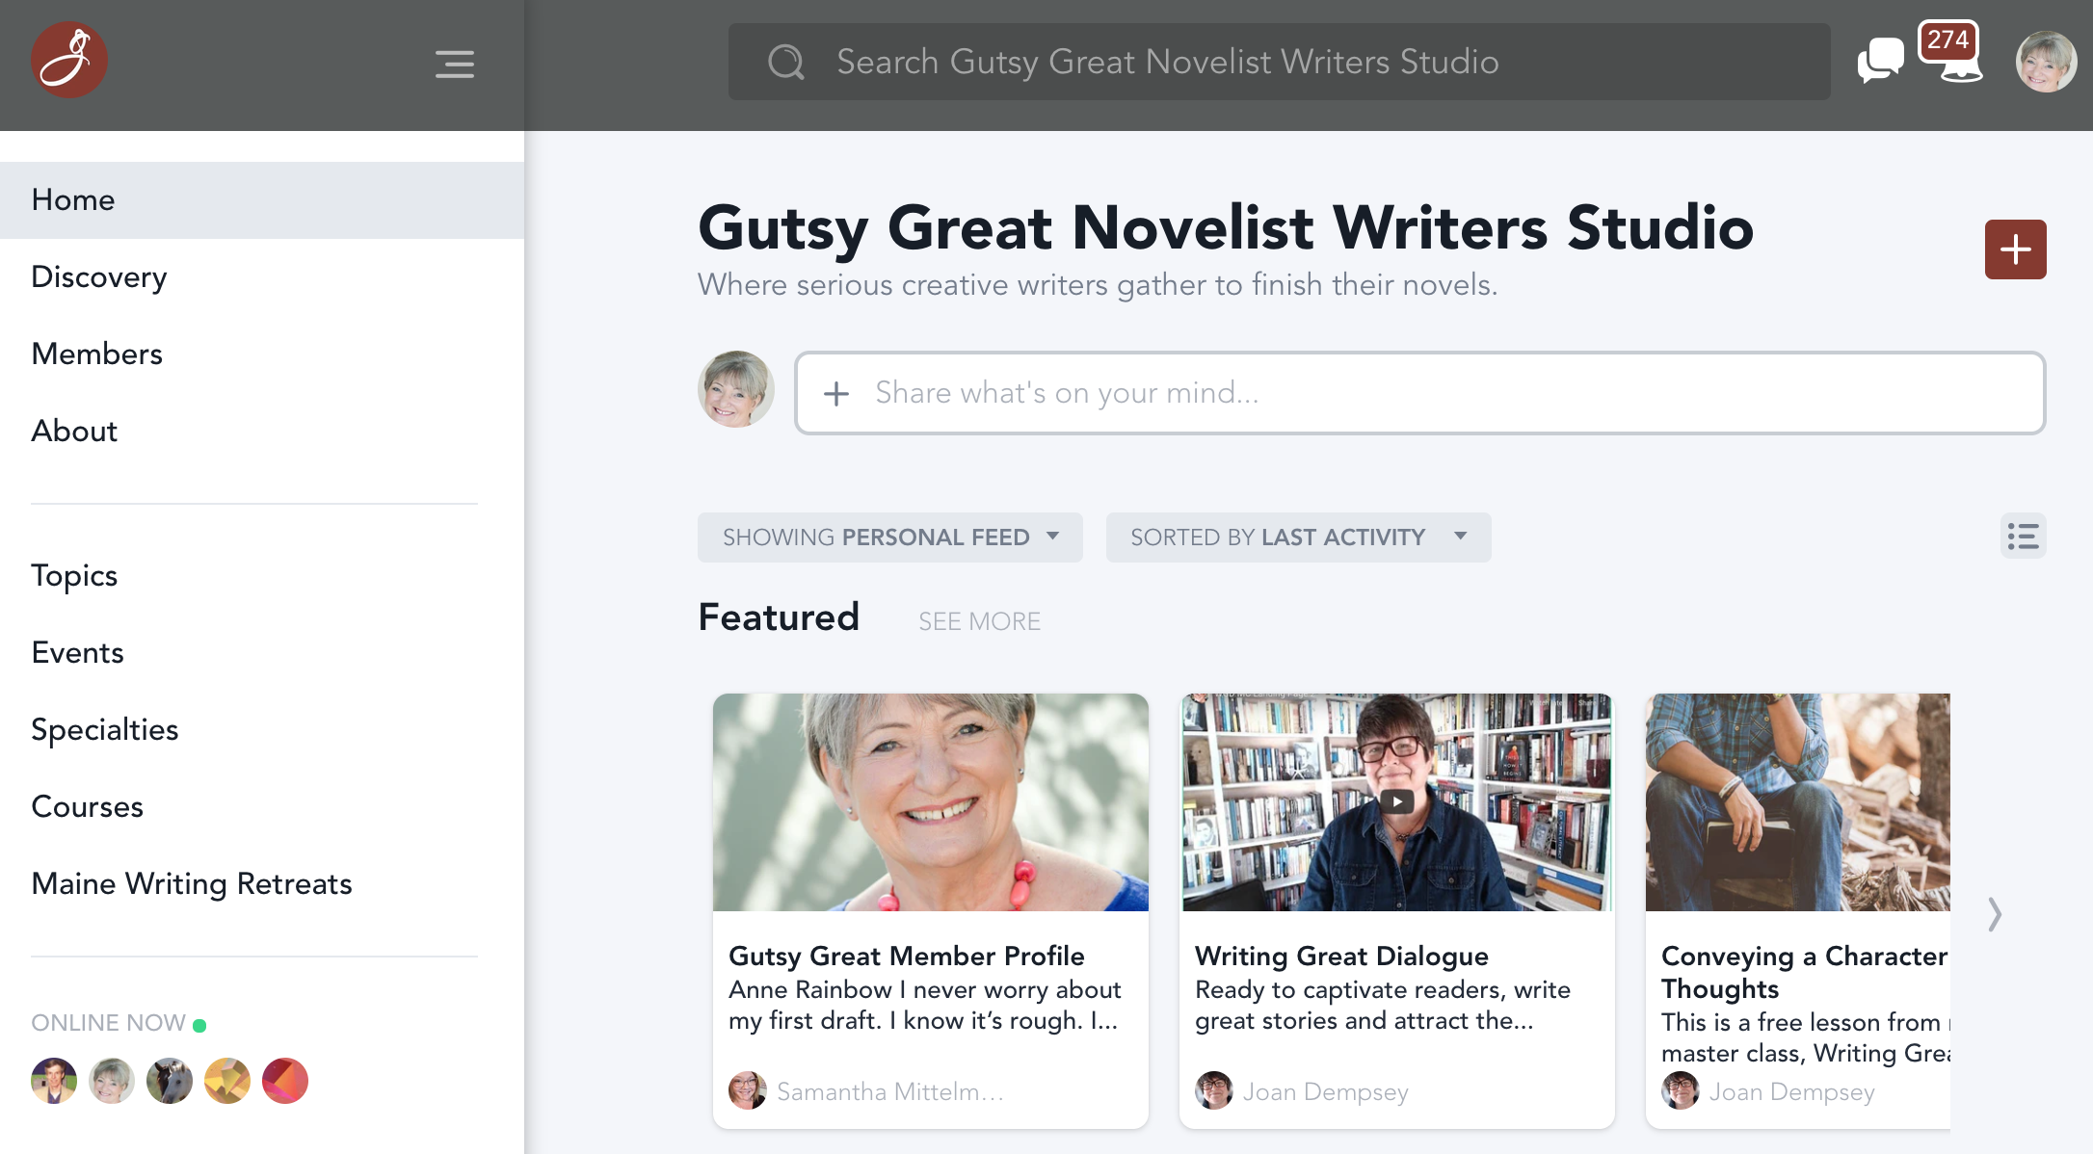This screenshot has height=1154, width=2093.
Task: Click Gutsy Great Novelist Writers Studio heading
Action: tap(1226, 228)
